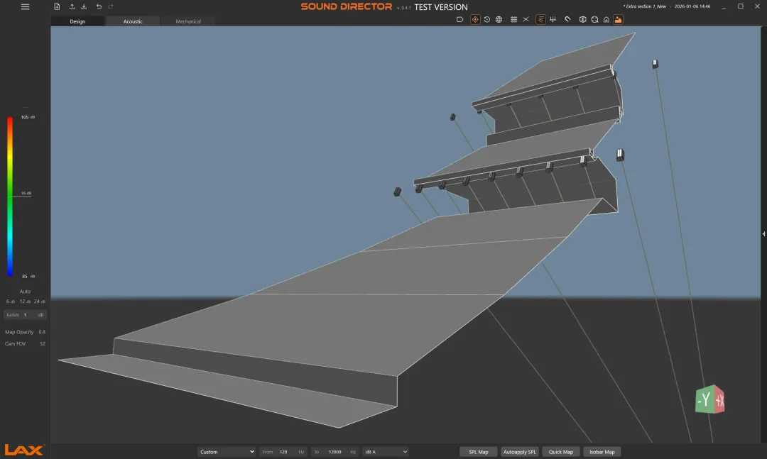The image size is (767, 459).
Task: Click the tag-shaped label icon
Action: point(459,20)
